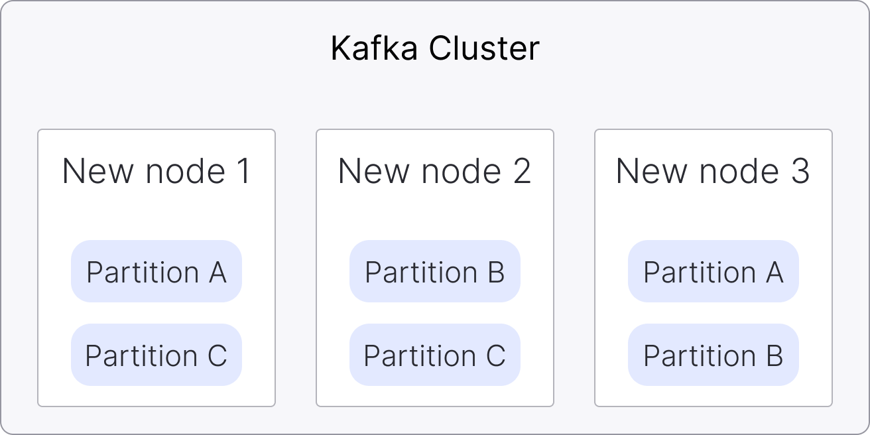The image size is (870, 435).
Task: Choose Partition A in New node 3
Action: (x=714, y=272)
